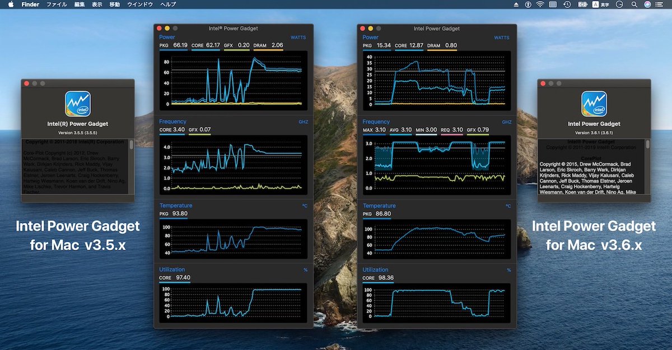Minimize the left Power Gadget window
The height and width of the screenshot is (350, 672).
[x=167, y=28]
